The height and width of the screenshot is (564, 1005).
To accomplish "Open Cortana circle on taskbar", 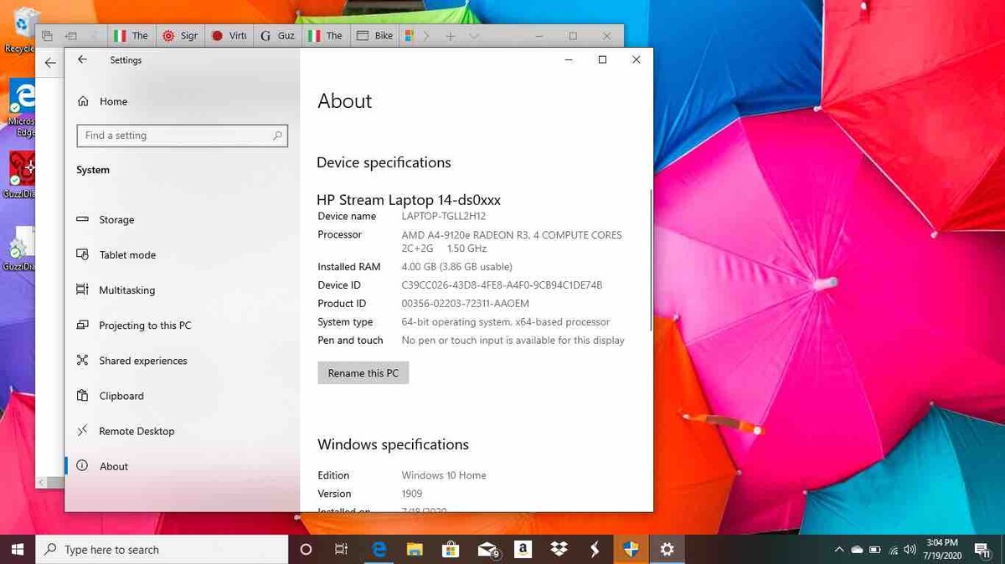I will (x=306, y=550).
